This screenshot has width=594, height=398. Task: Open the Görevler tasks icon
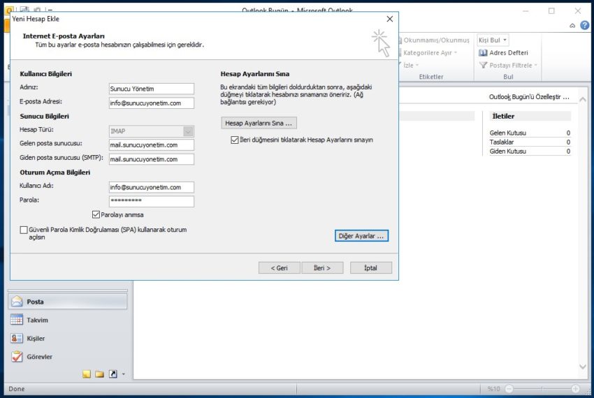[x=17, y=357]
